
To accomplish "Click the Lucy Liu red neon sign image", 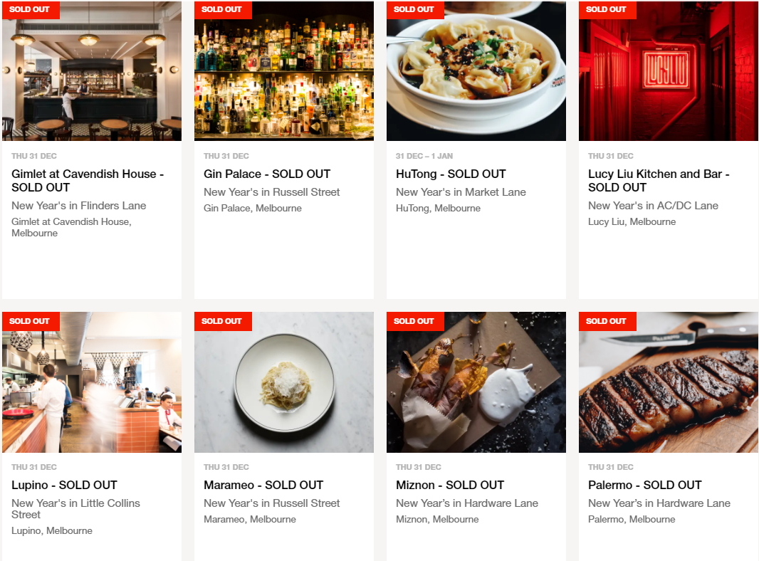I will (x=669, y=71).
